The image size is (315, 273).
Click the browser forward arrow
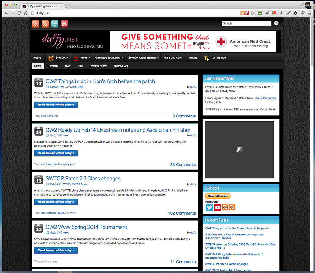tap(13, 13)
